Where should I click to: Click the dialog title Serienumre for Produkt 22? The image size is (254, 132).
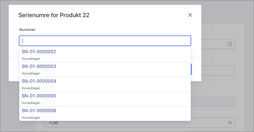pos(54,15)
